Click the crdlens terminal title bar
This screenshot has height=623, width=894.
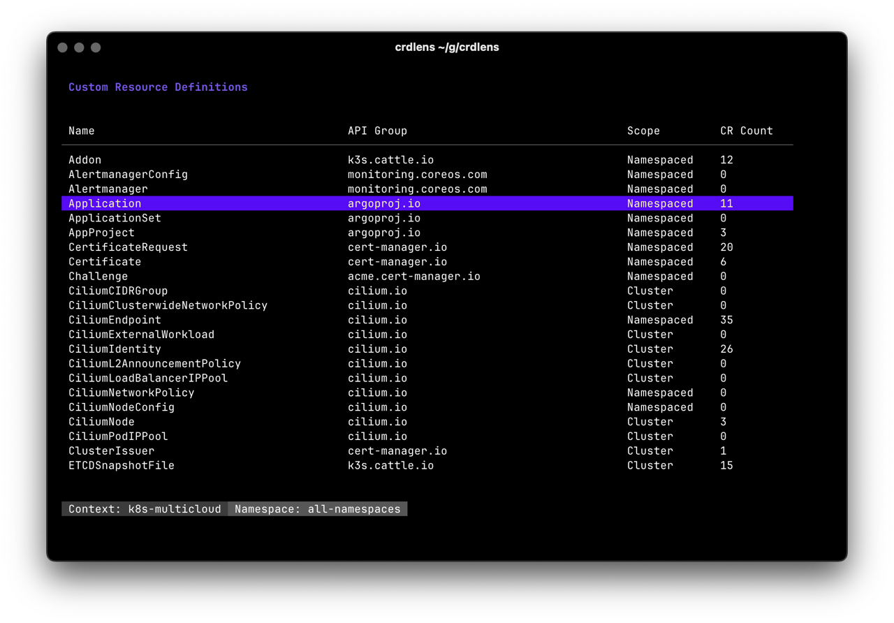click(447, 47)
